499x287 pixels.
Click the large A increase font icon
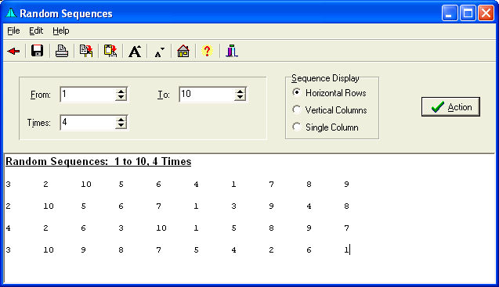[x=135, y=51]
